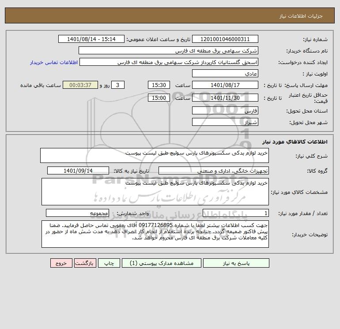Click the گروه کالا label
340x329 pixels.
point(317,171)
